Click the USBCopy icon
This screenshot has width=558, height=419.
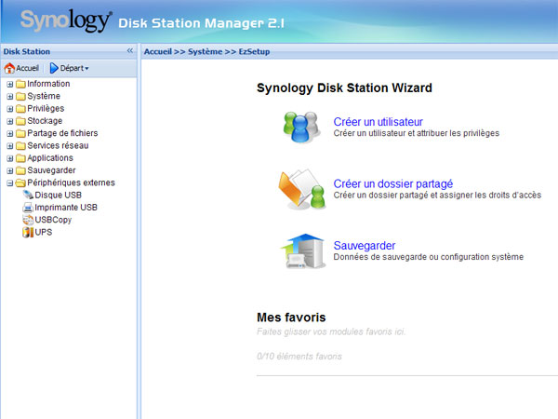pyautogui.click(x=28, y=220)
